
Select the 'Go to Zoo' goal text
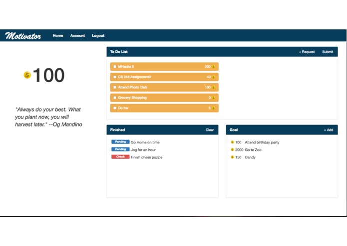(x=253, y=150)
